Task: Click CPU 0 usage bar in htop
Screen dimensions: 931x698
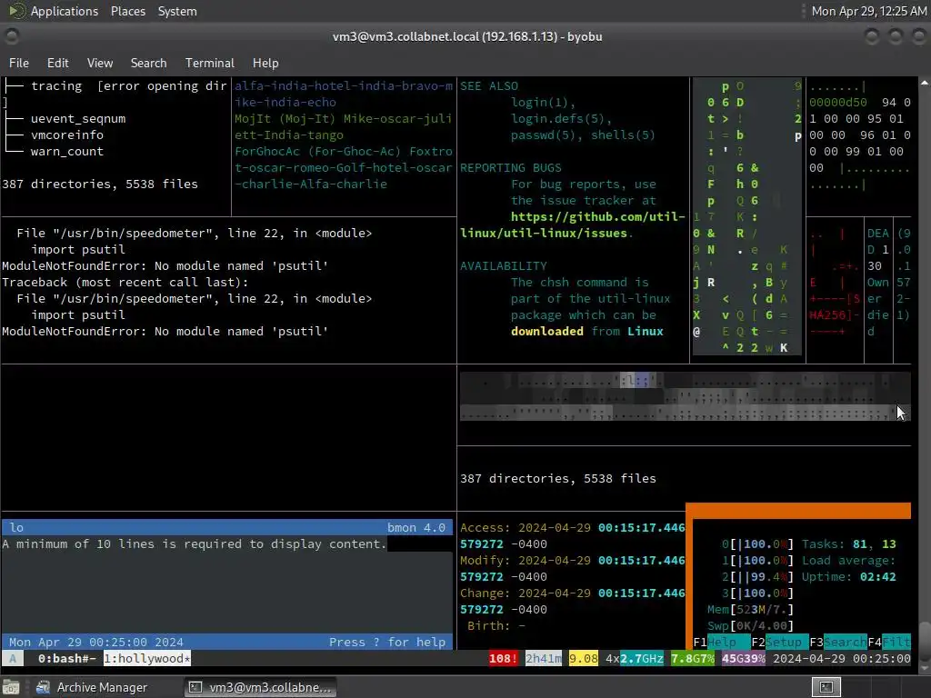Action: click(x=757, y=544)
